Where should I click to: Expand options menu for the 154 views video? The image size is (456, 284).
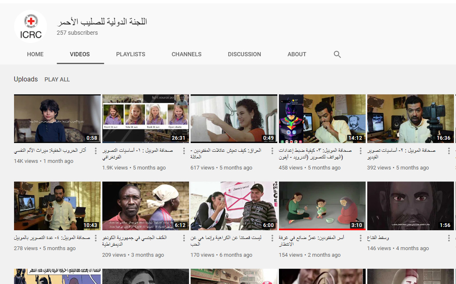(x=361, y=238)
